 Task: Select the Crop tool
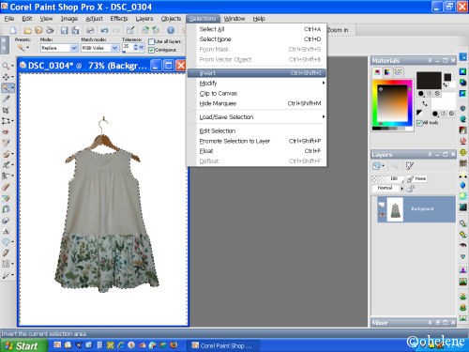[x=6, y=110]
